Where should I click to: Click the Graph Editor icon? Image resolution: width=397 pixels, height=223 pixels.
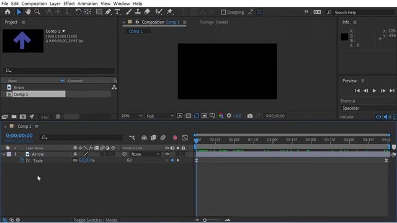click(x=185, y=138)
